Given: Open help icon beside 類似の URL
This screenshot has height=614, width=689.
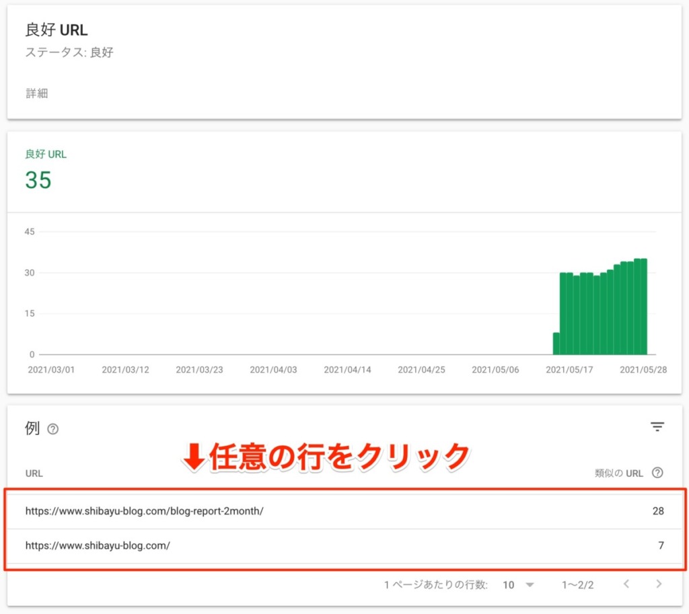Looking at the screenshot, I should pyautogui.click(x=657, y=473).
